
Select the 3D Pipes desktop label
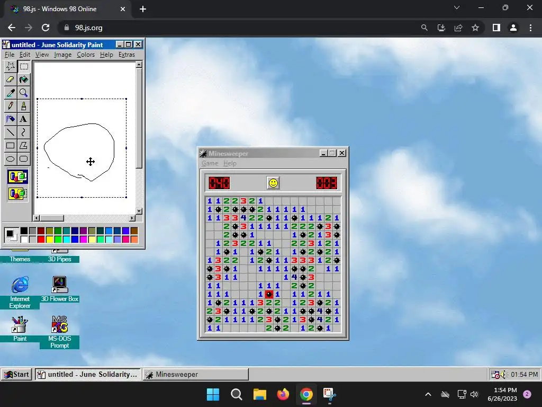[59, 259]
